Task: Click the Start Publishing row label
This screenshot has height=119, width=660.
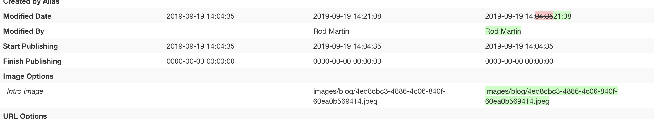Action: pyautogui.click(x=30, y=46)
